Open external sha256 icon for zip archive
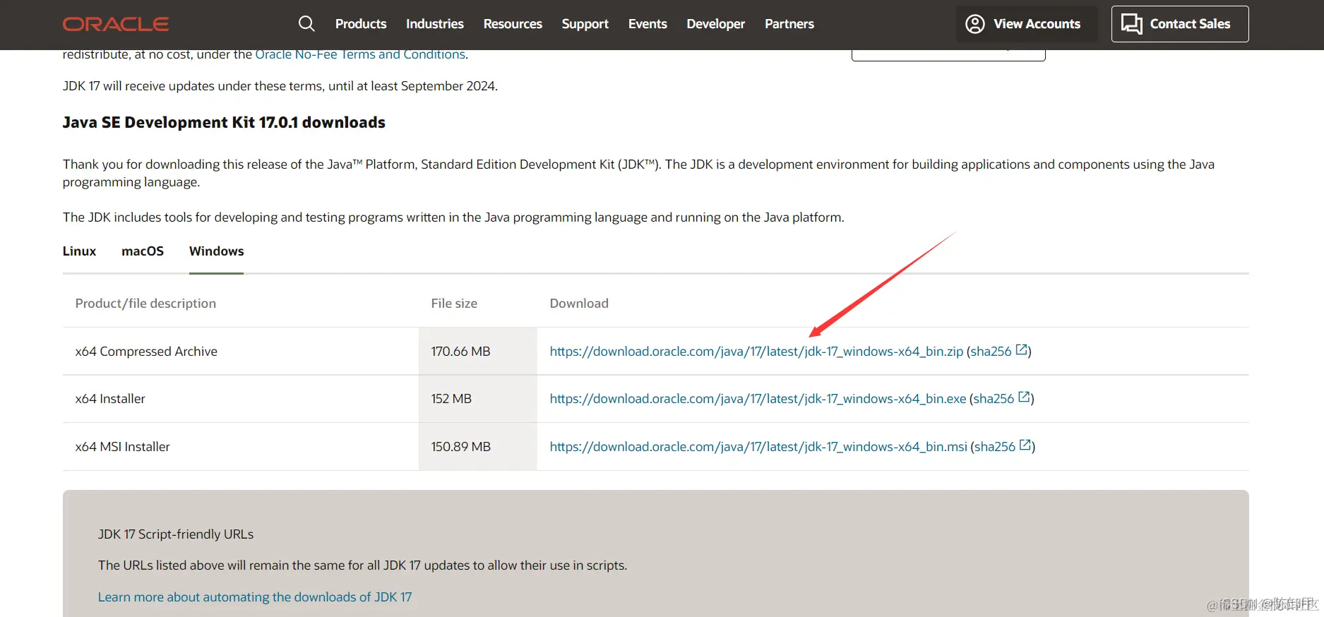This screenshot has width=1324, height=617. click(x=1021, y=350)
